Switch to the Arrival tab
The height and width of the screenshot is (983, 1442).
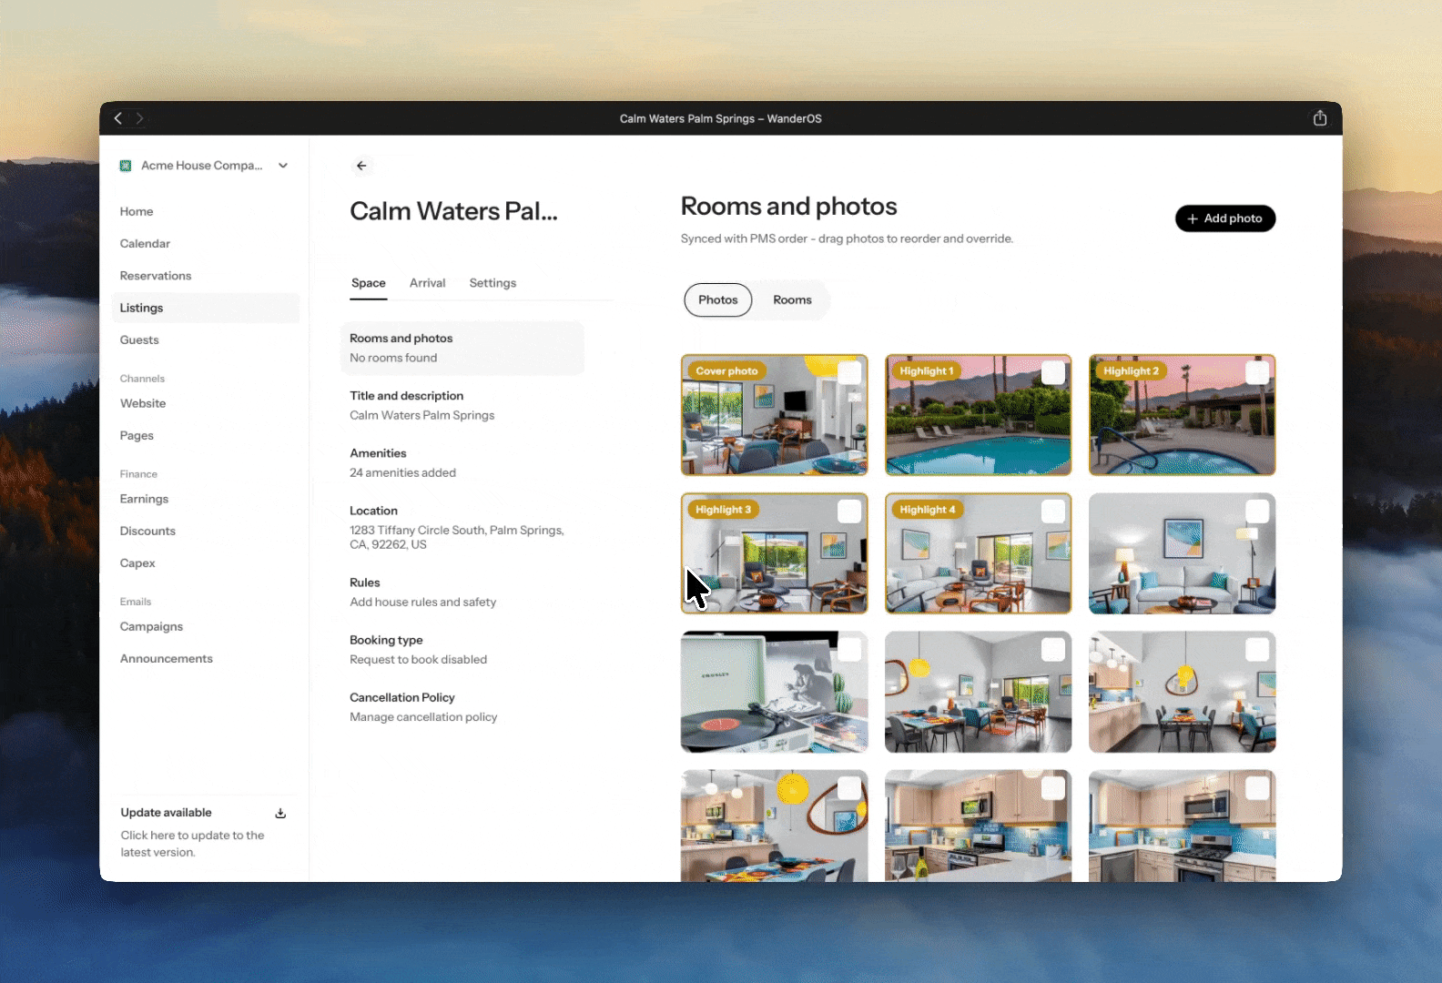point(427,283)
